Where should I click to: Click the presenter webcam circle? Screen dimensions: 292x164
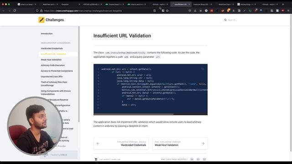(35, 126)
